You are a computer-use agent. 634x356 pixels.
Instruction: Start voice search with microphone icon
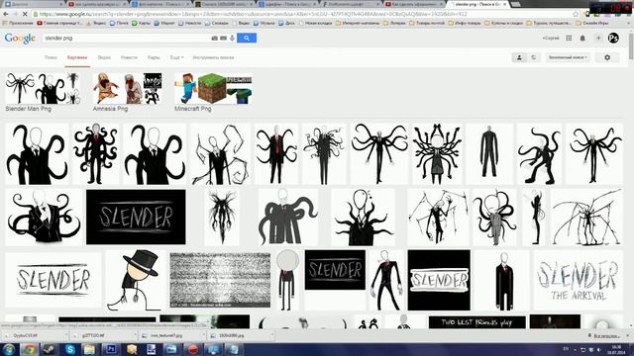click(x=232, y=38)
